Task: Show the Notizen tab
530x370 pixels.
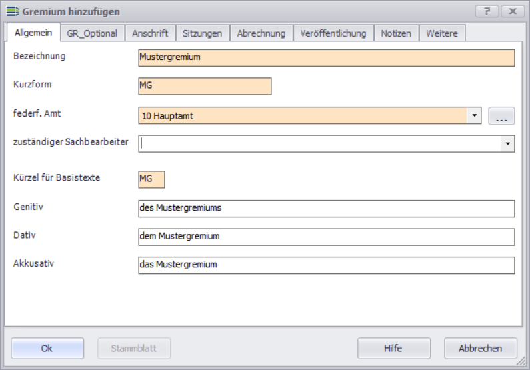Action: click(396, 33)
